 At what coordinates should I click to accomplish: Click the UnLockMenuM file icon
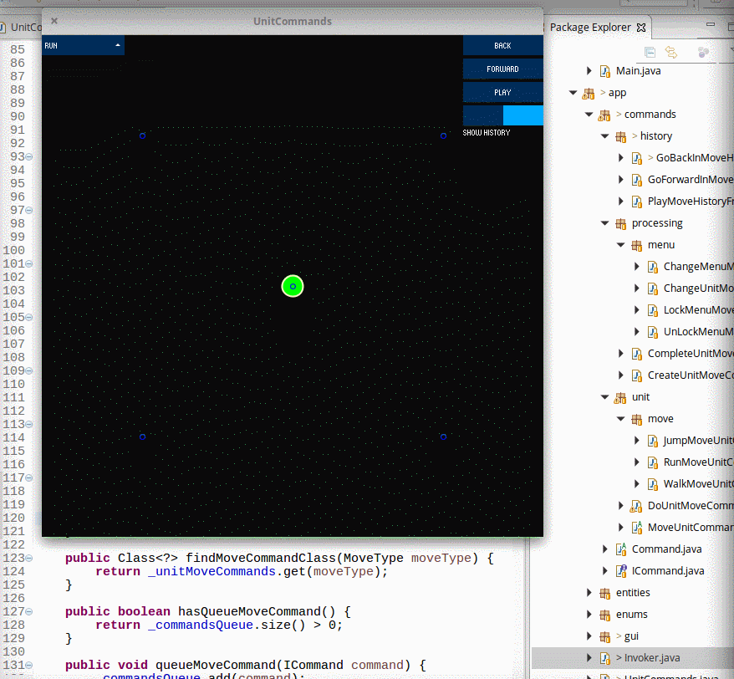pos(653,332)
